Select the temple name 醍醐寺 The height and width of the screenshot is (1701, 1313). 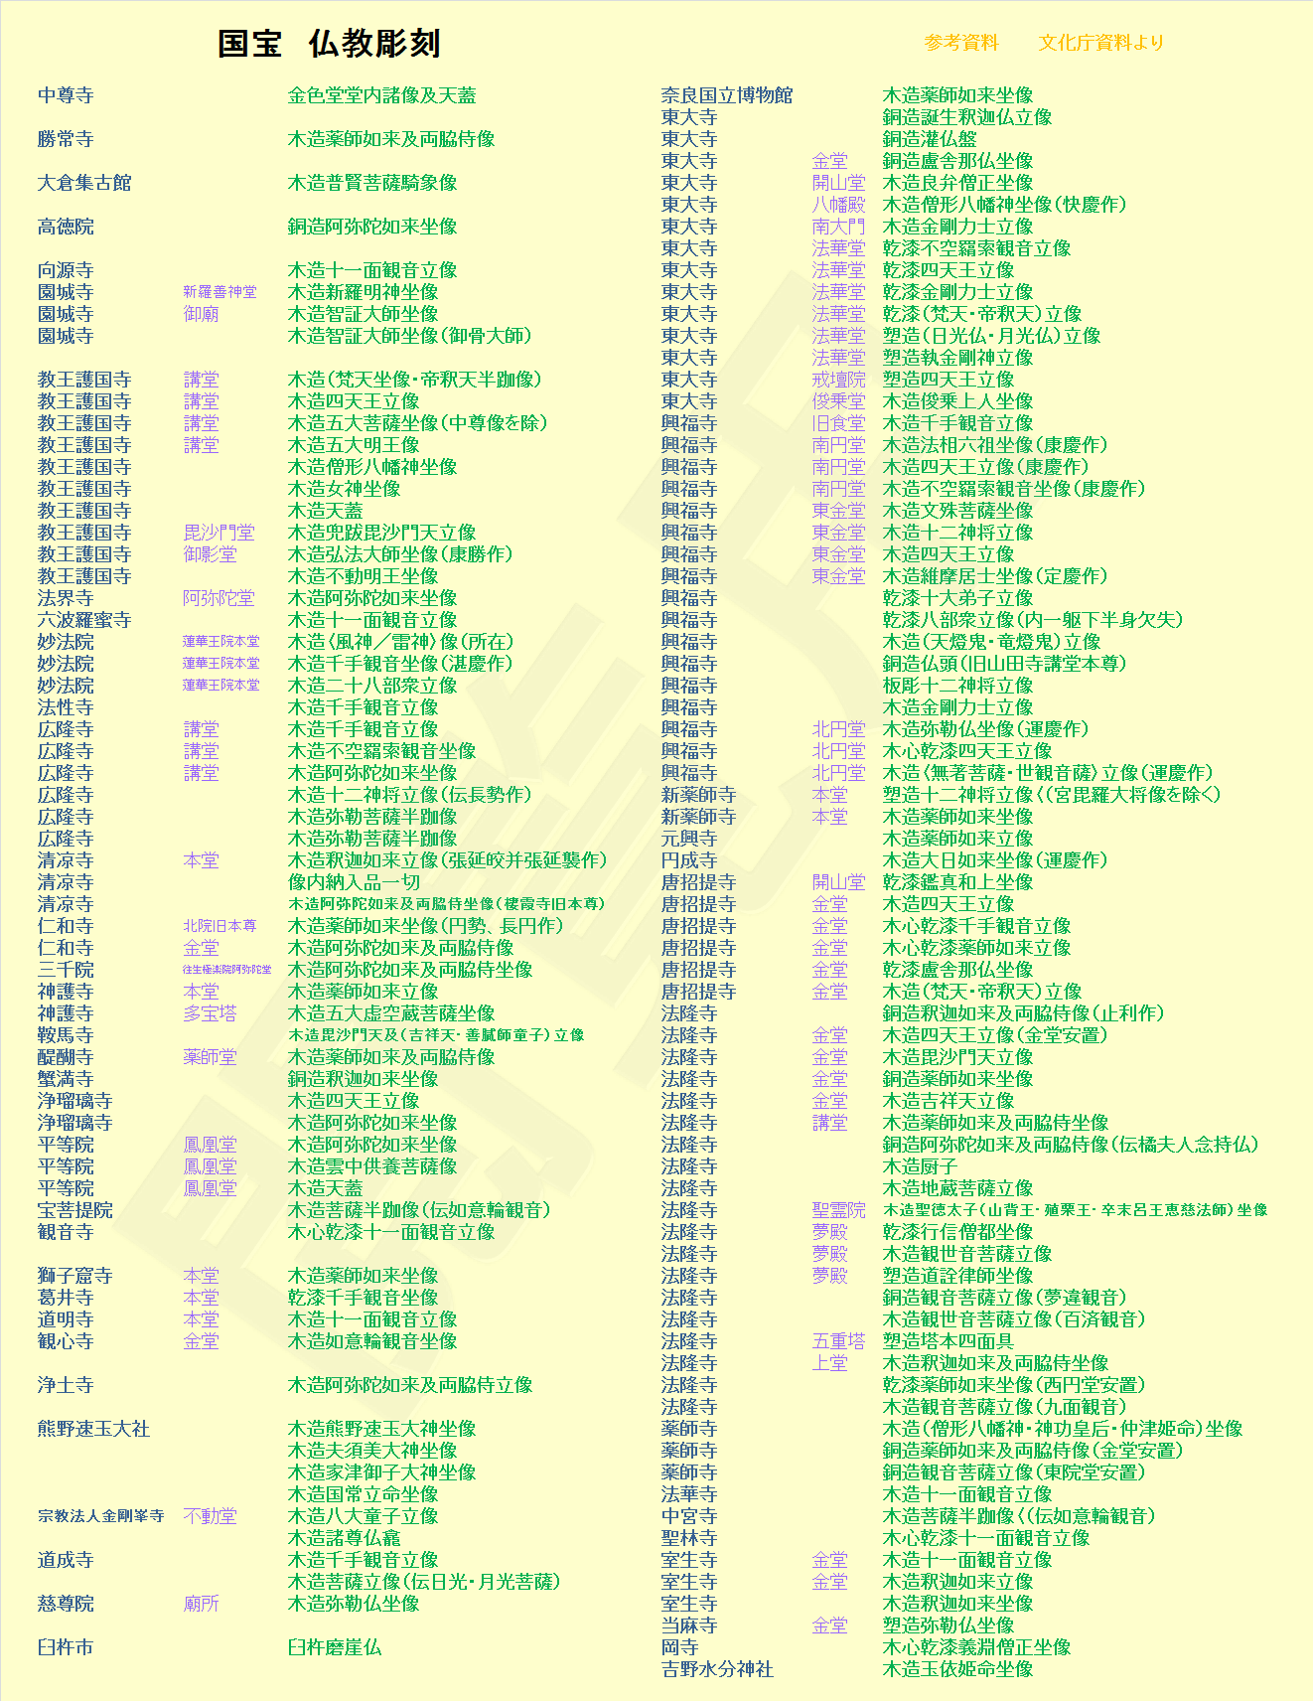(66, 1057)
